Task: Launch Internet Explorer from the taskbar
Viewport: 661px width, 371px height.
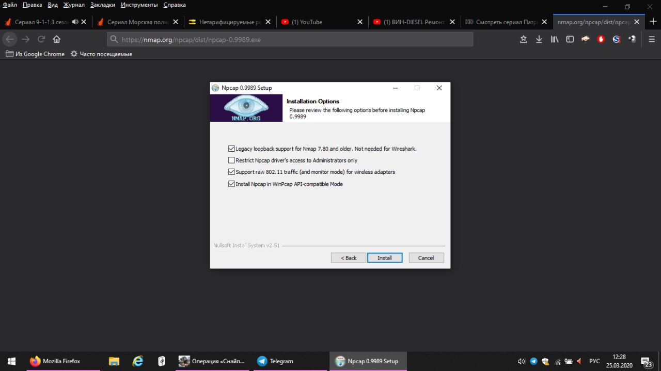Action: [x=138, y=361]
